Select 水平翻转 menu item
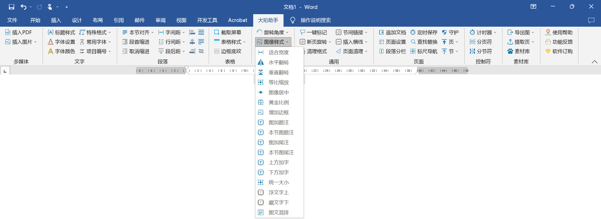The height and width of the screenshot is (219, 601). pos(279,63)
